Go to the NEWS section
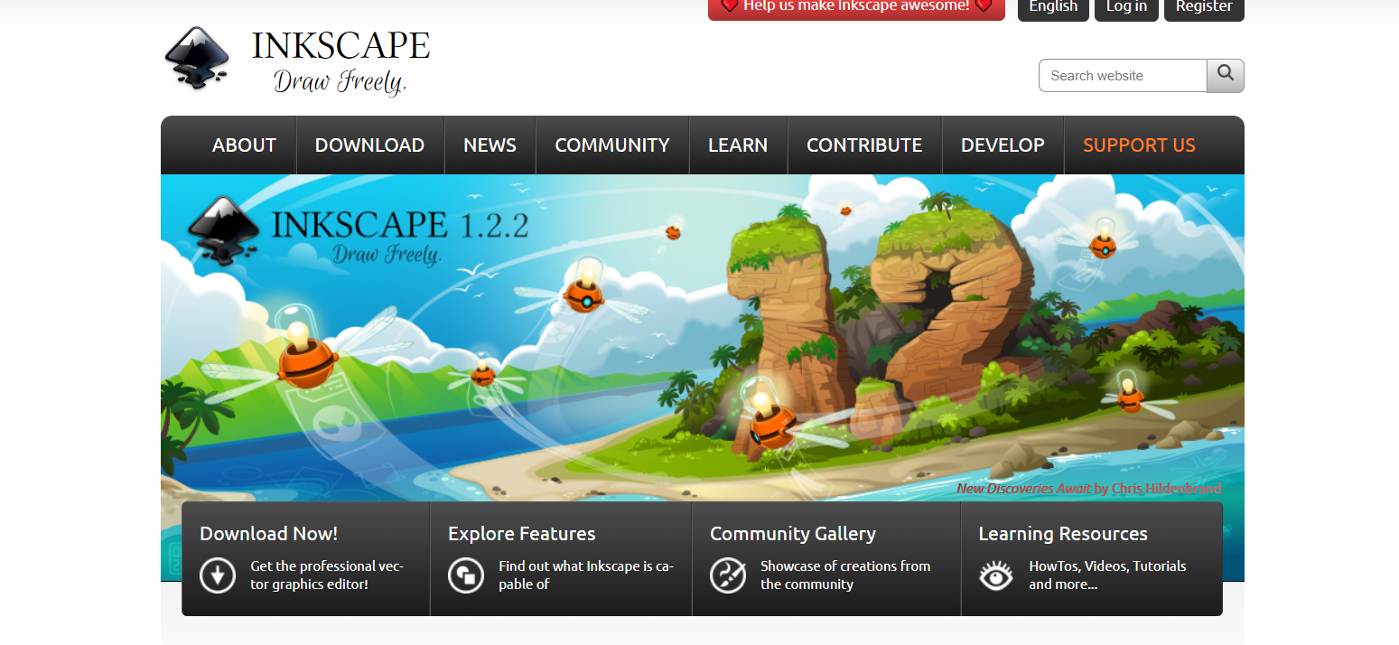This screenshot has height=645, width=1399. (x=490, y=145)
